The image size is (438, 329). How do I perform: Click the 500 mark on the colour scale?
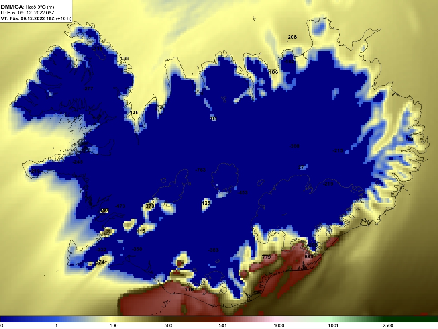(x=168, y=325)
